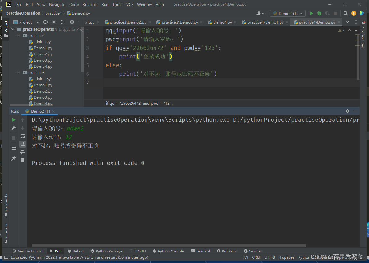Switch to practice3\Demo3.py tab
The width and height of the screenshot is (369, 263).
[x=180, y=22]
